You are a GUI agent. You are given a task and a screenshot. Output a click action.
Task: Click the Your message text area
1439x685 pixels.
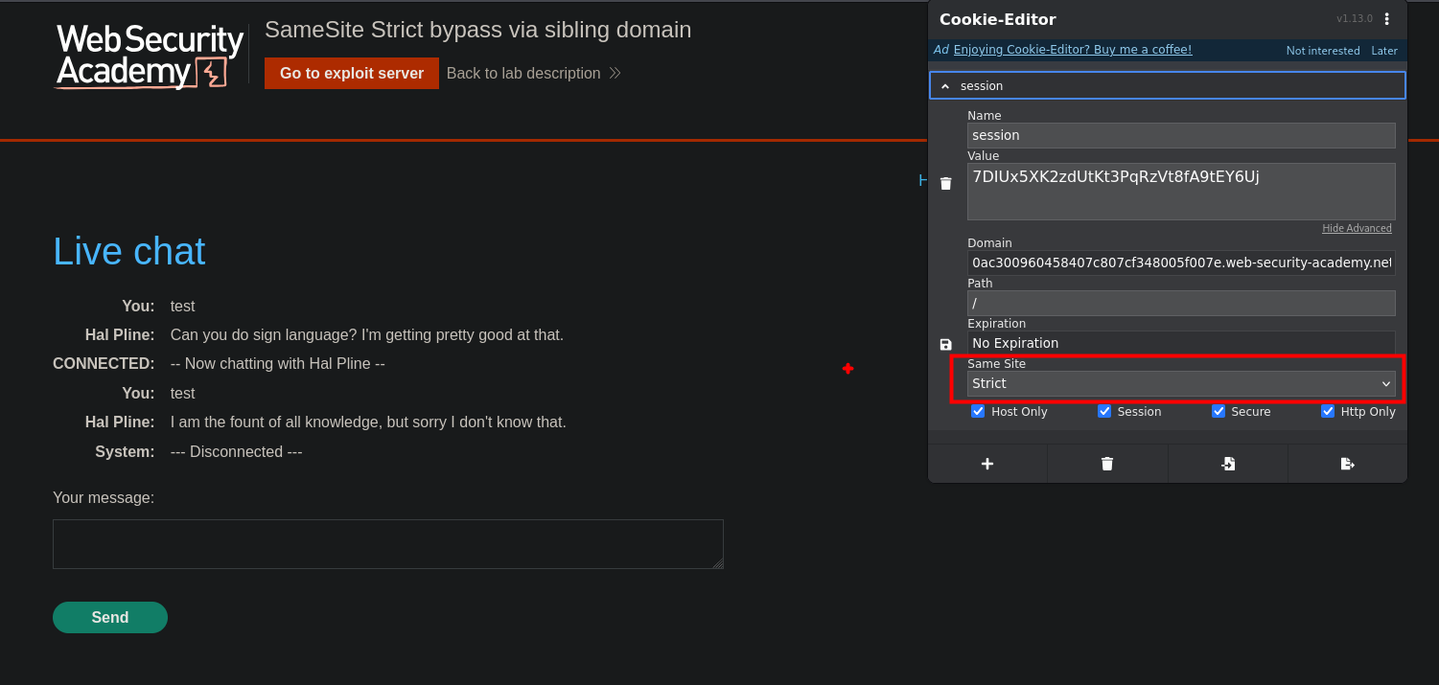point(387,544)
